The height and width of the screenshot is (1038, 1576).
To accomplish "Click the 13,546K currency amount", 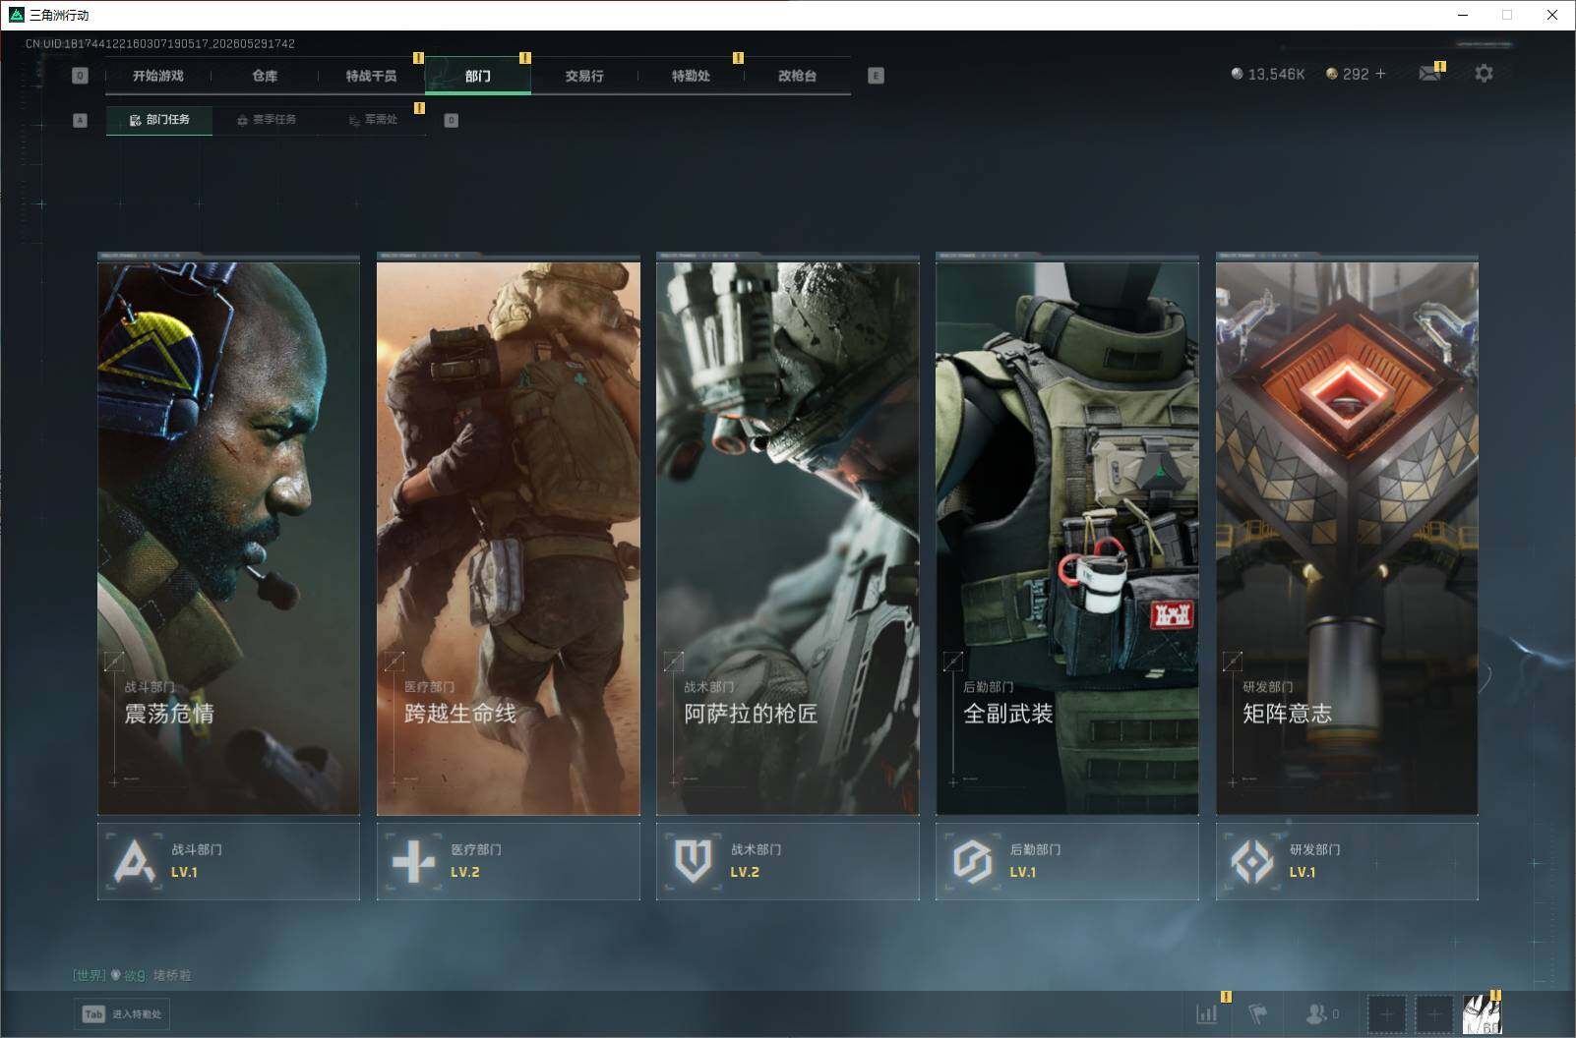I will (x=1276, y=74).
